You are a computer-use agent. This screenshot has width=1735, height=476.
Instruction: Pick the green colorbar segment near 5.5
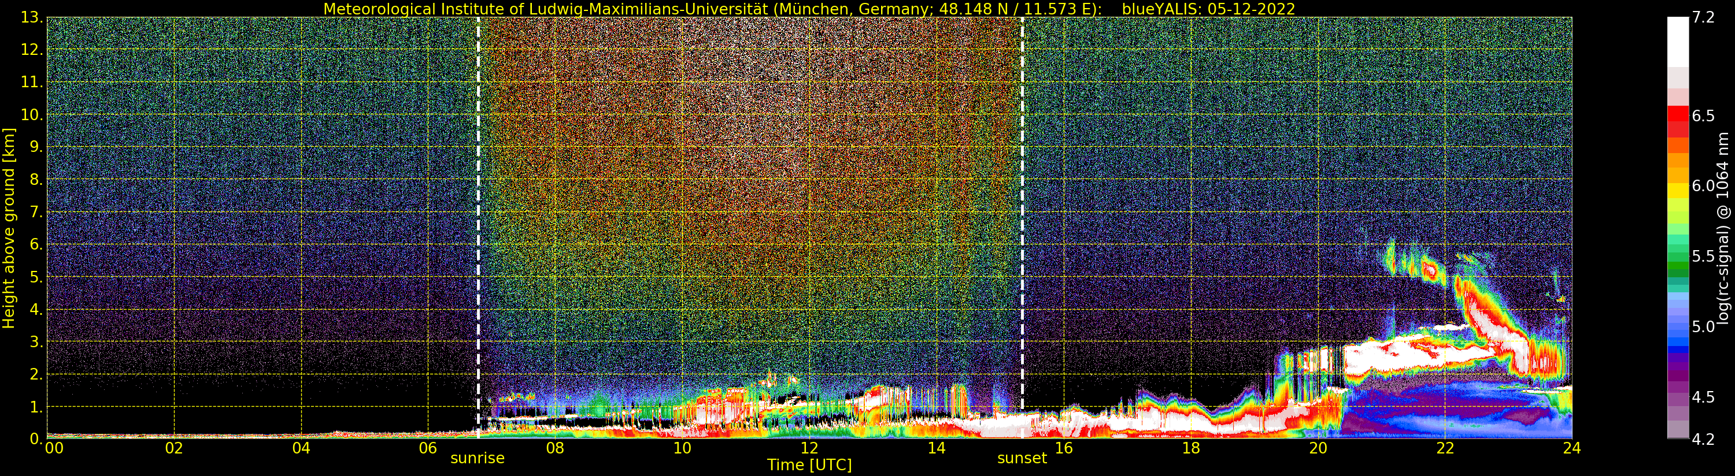point(1678,257)
